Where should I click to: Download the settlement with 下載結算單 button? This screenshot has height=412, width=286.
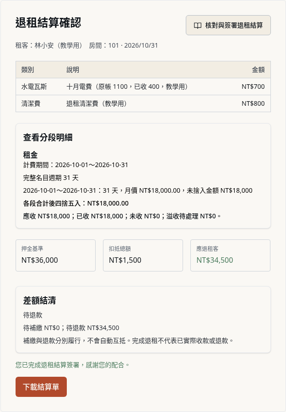point(41,387)
